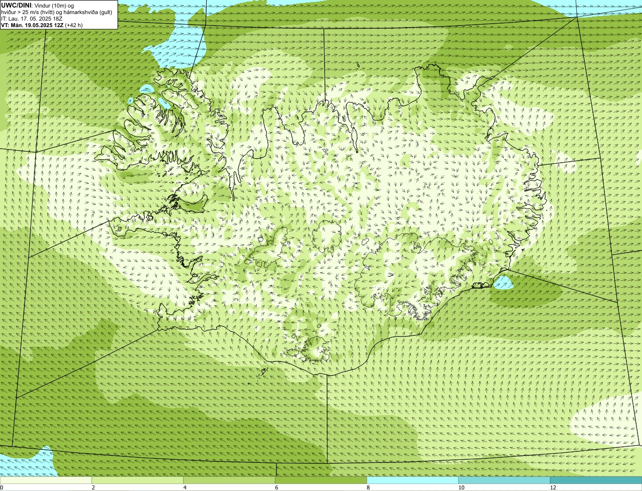Click the pale yellow 0–2 legend swatch
The width and height of the screenshot is (642, 491).
(x=46, y=480)
